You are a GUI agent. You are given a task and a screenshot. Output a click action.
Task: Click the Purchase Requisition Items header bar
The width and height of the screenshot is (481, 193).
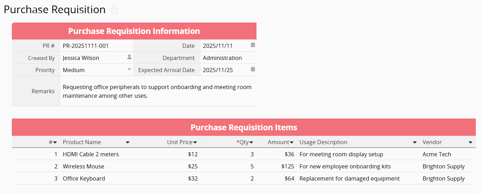pyautogui.click(x=244, y=127)
